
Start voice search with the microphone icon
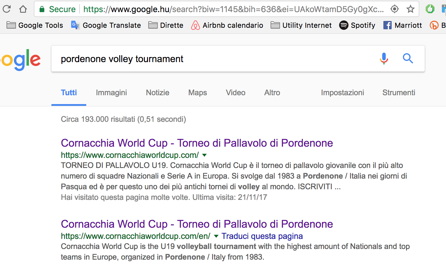pyautogui.click(x=384, y=59)
